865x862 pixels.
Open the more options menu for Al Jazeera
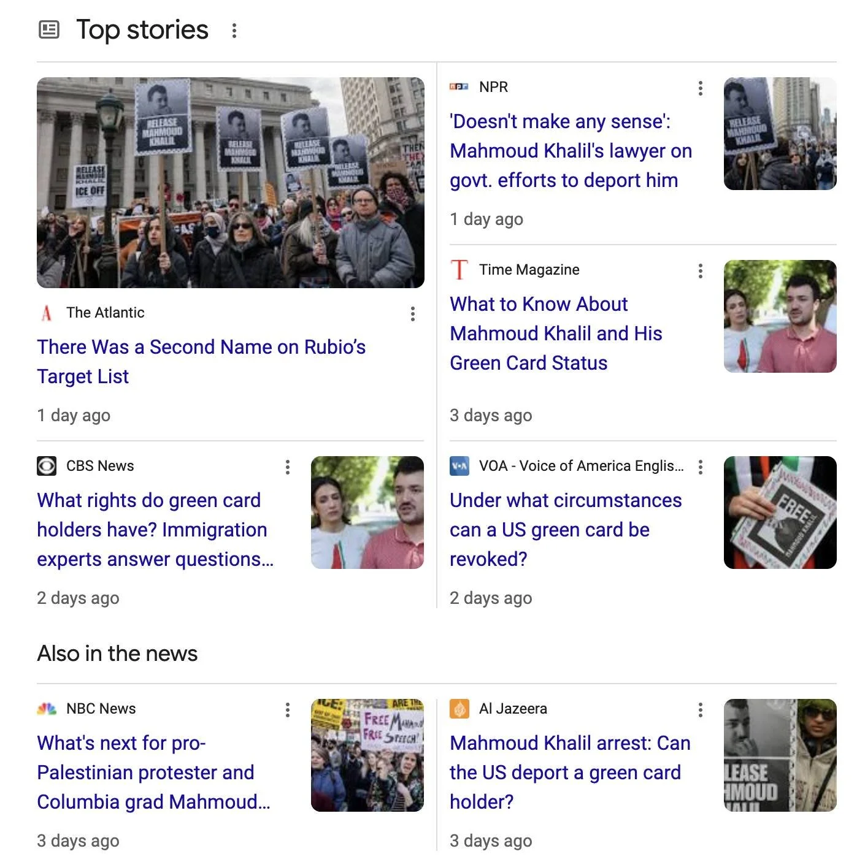pos(700,710)
